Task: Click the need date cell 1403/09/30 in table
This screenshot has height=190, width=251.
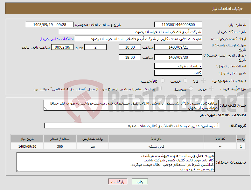Action: pyautogui.click(x=27, y=146)
